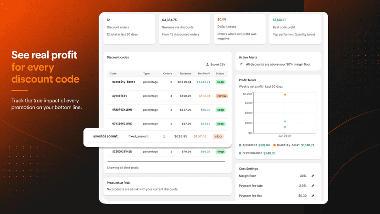The image size is (380, 214).
Task: Click the Discount orders summary card
Action: point(129,29)
